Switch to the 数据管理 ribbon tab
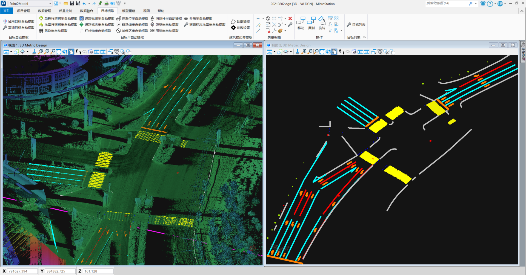Viewport: 526px width, 275px height. (x=44, y=11)
